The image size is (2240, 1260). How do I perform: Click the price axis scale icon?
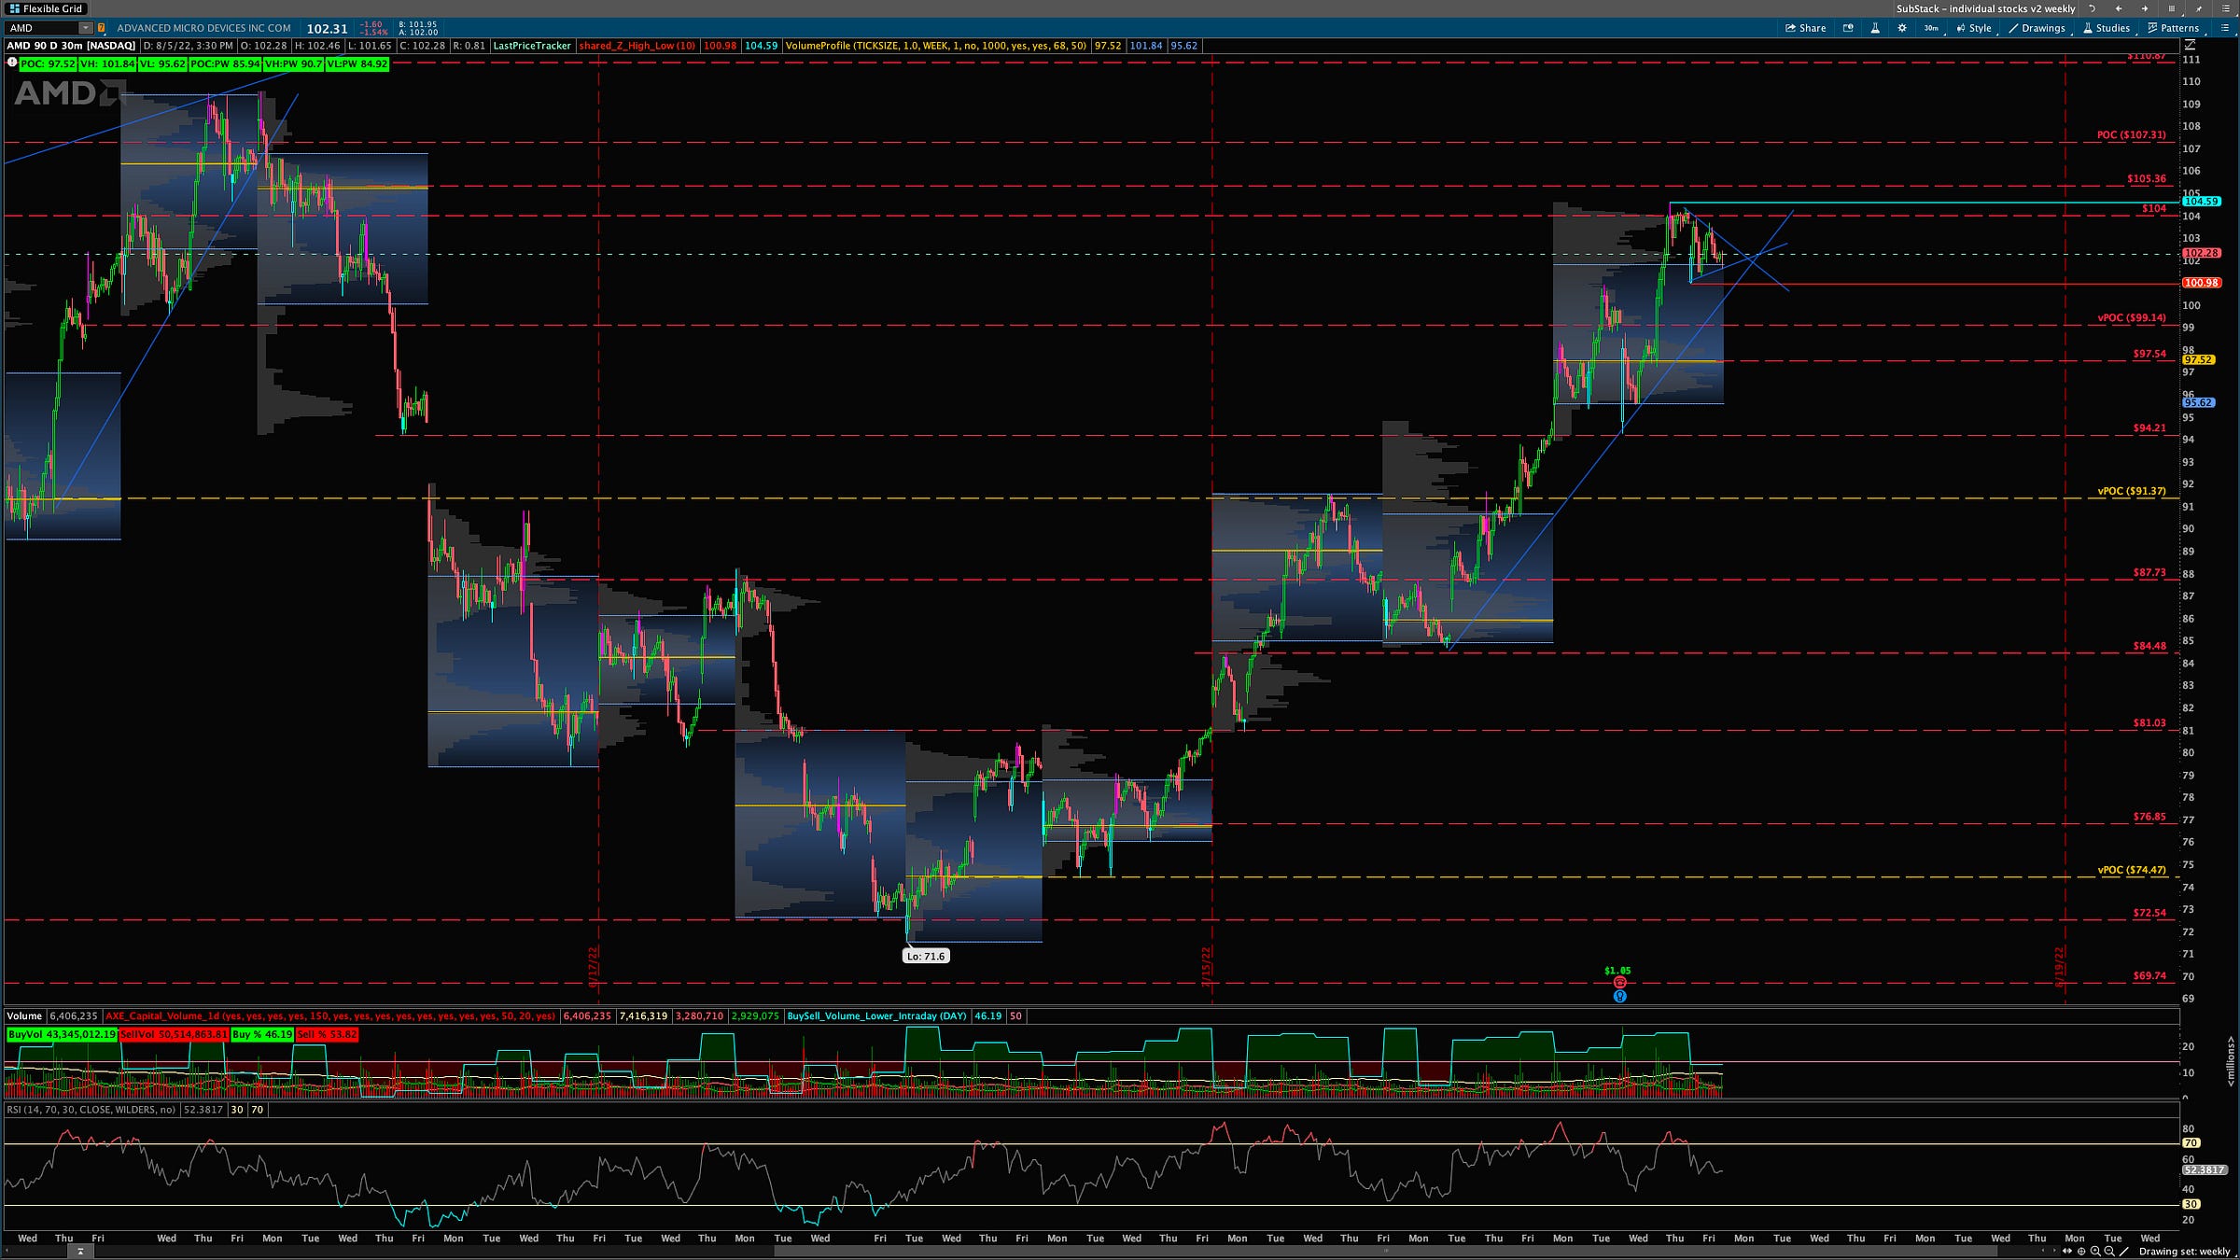2190,45
